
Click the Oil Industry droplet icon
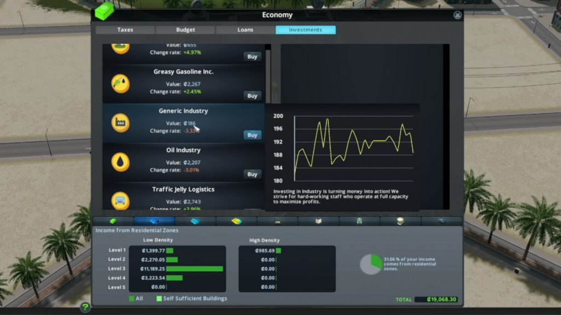pyautogui.click(x=121, y=162)
